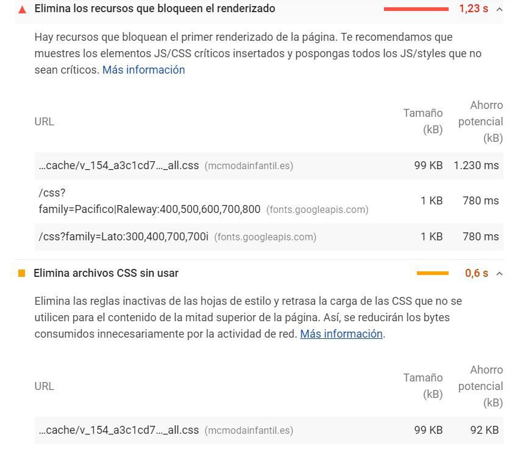Collapse the render-blocking resources audit chevron
The image size is (523, 449).
coord(499,9)
